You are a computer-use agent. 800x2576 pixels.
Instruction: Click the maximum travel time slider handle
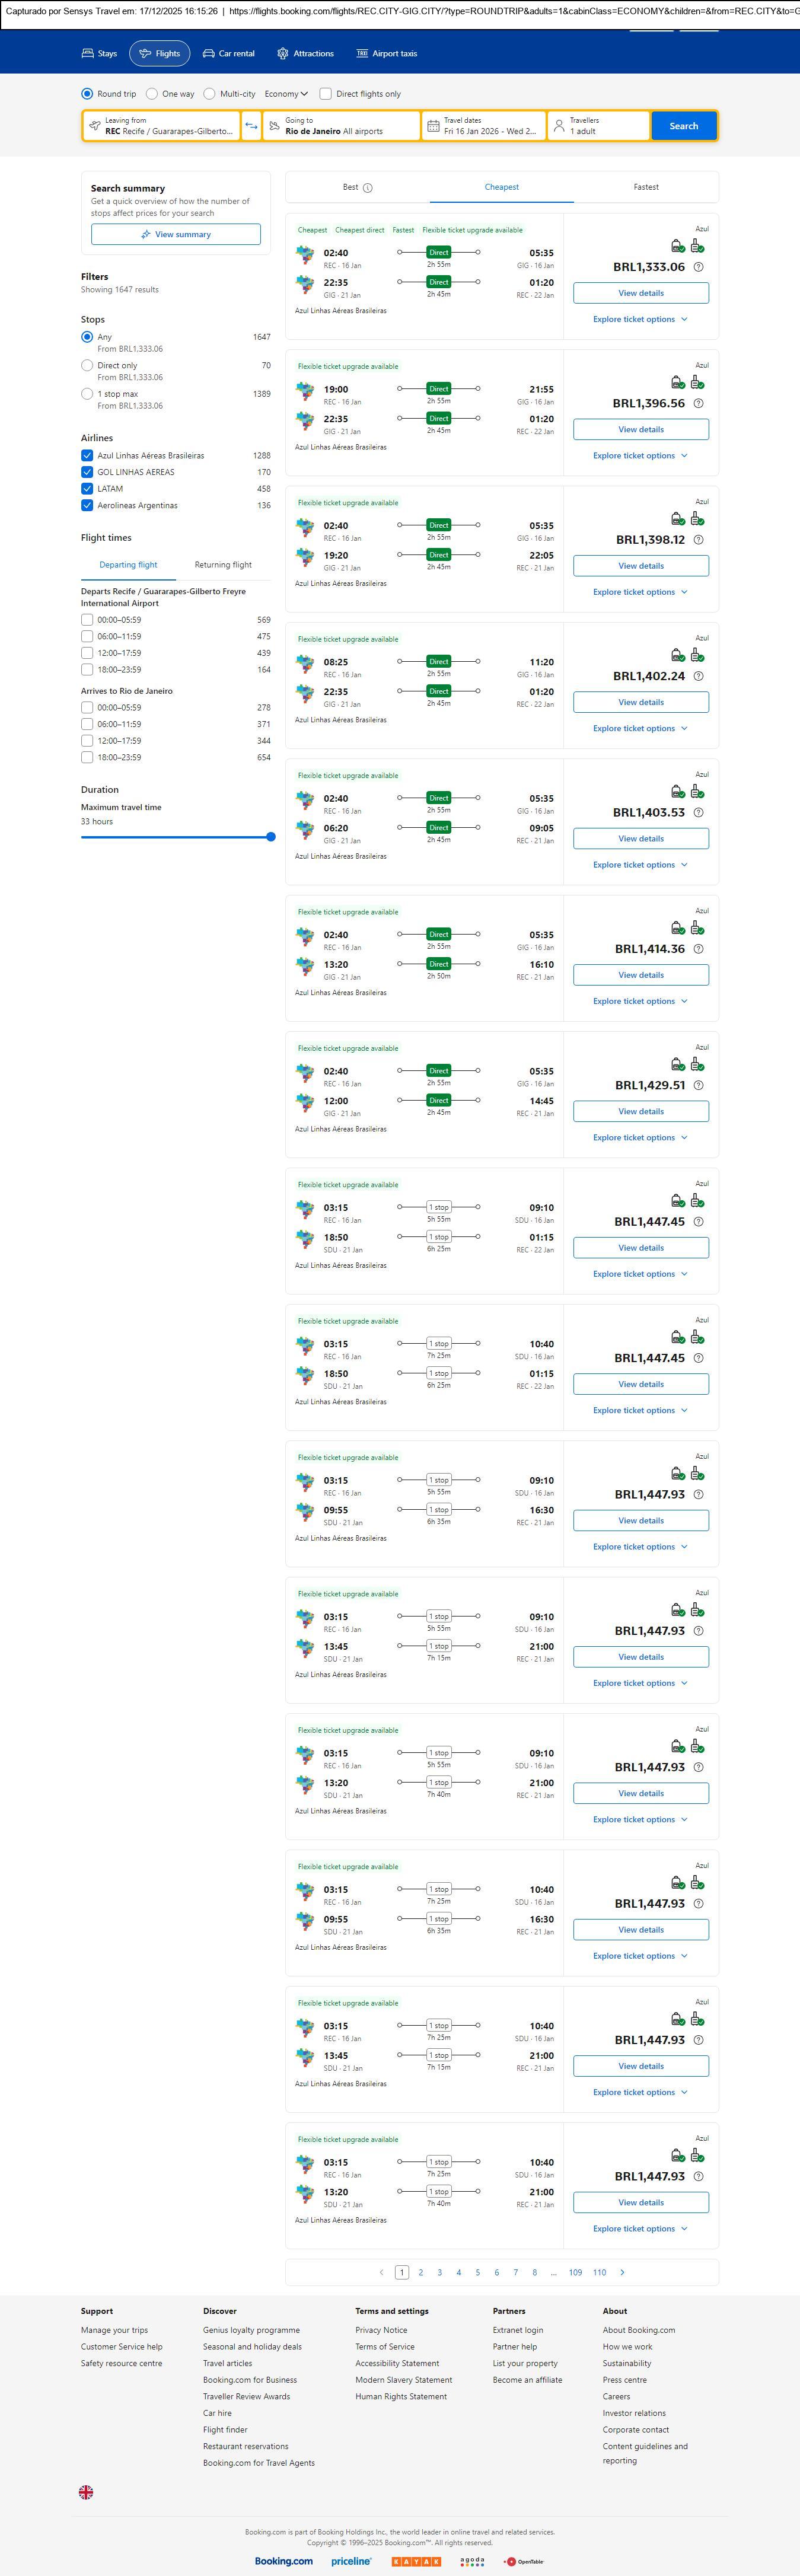point(271,837)
